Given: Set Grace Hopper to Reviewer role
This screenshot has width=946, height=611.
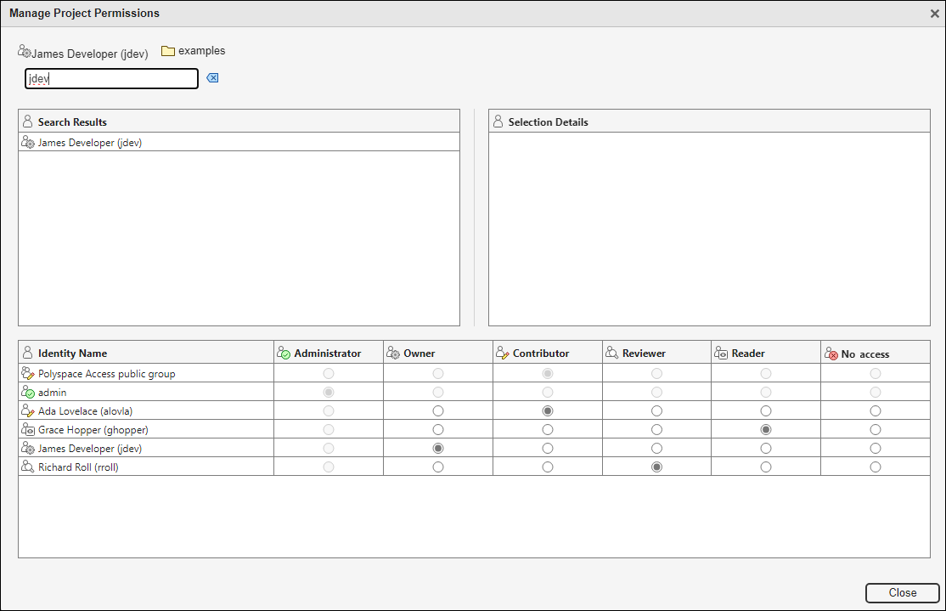Looking at the screenshot, I should [x=656, y=430].
